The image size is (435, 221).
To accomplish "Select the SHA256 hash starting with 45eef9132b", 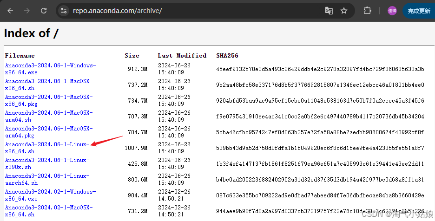I will click(320, 69).
